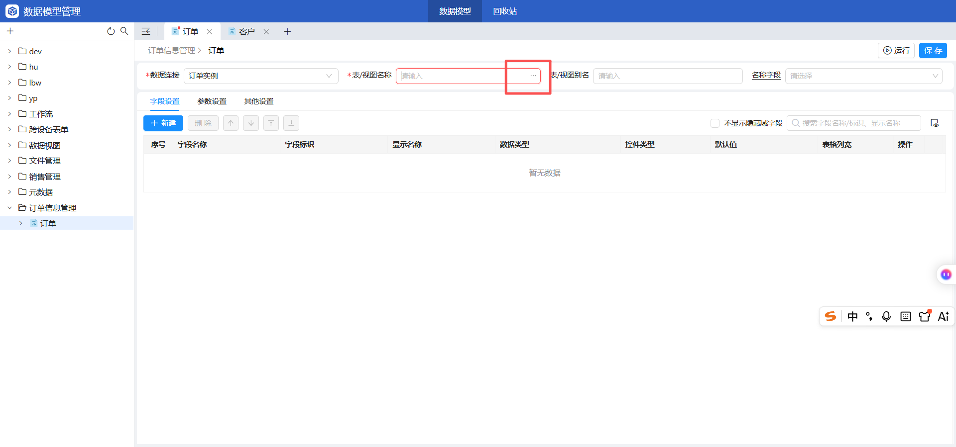Switch the input language 中 indicator
The height and width of the screenshot is (447, 956).
(x=852, y=316)
